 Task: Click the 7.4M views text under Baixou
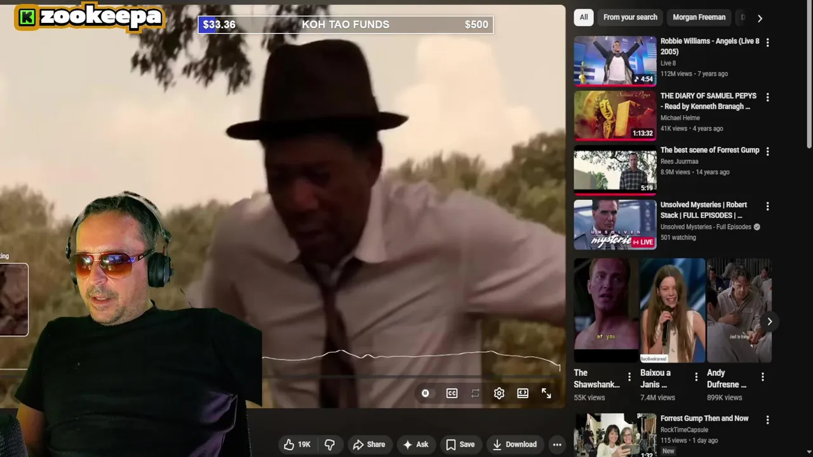(657, 397)
